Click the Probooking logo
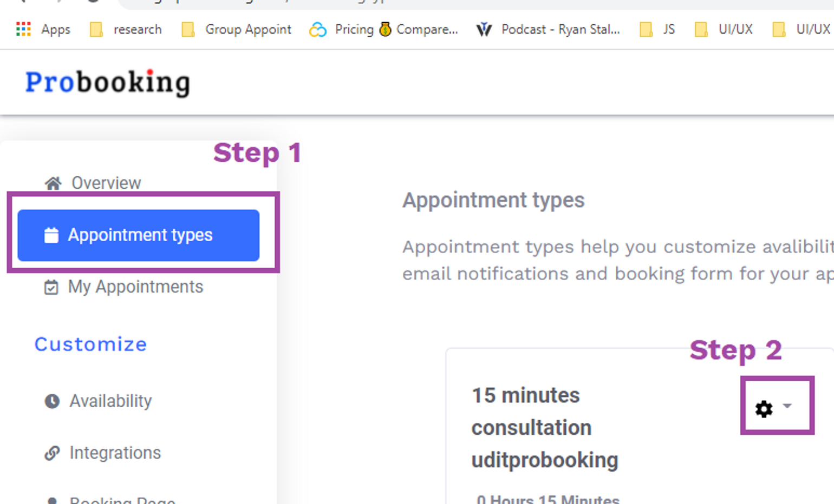 [108, 83]
